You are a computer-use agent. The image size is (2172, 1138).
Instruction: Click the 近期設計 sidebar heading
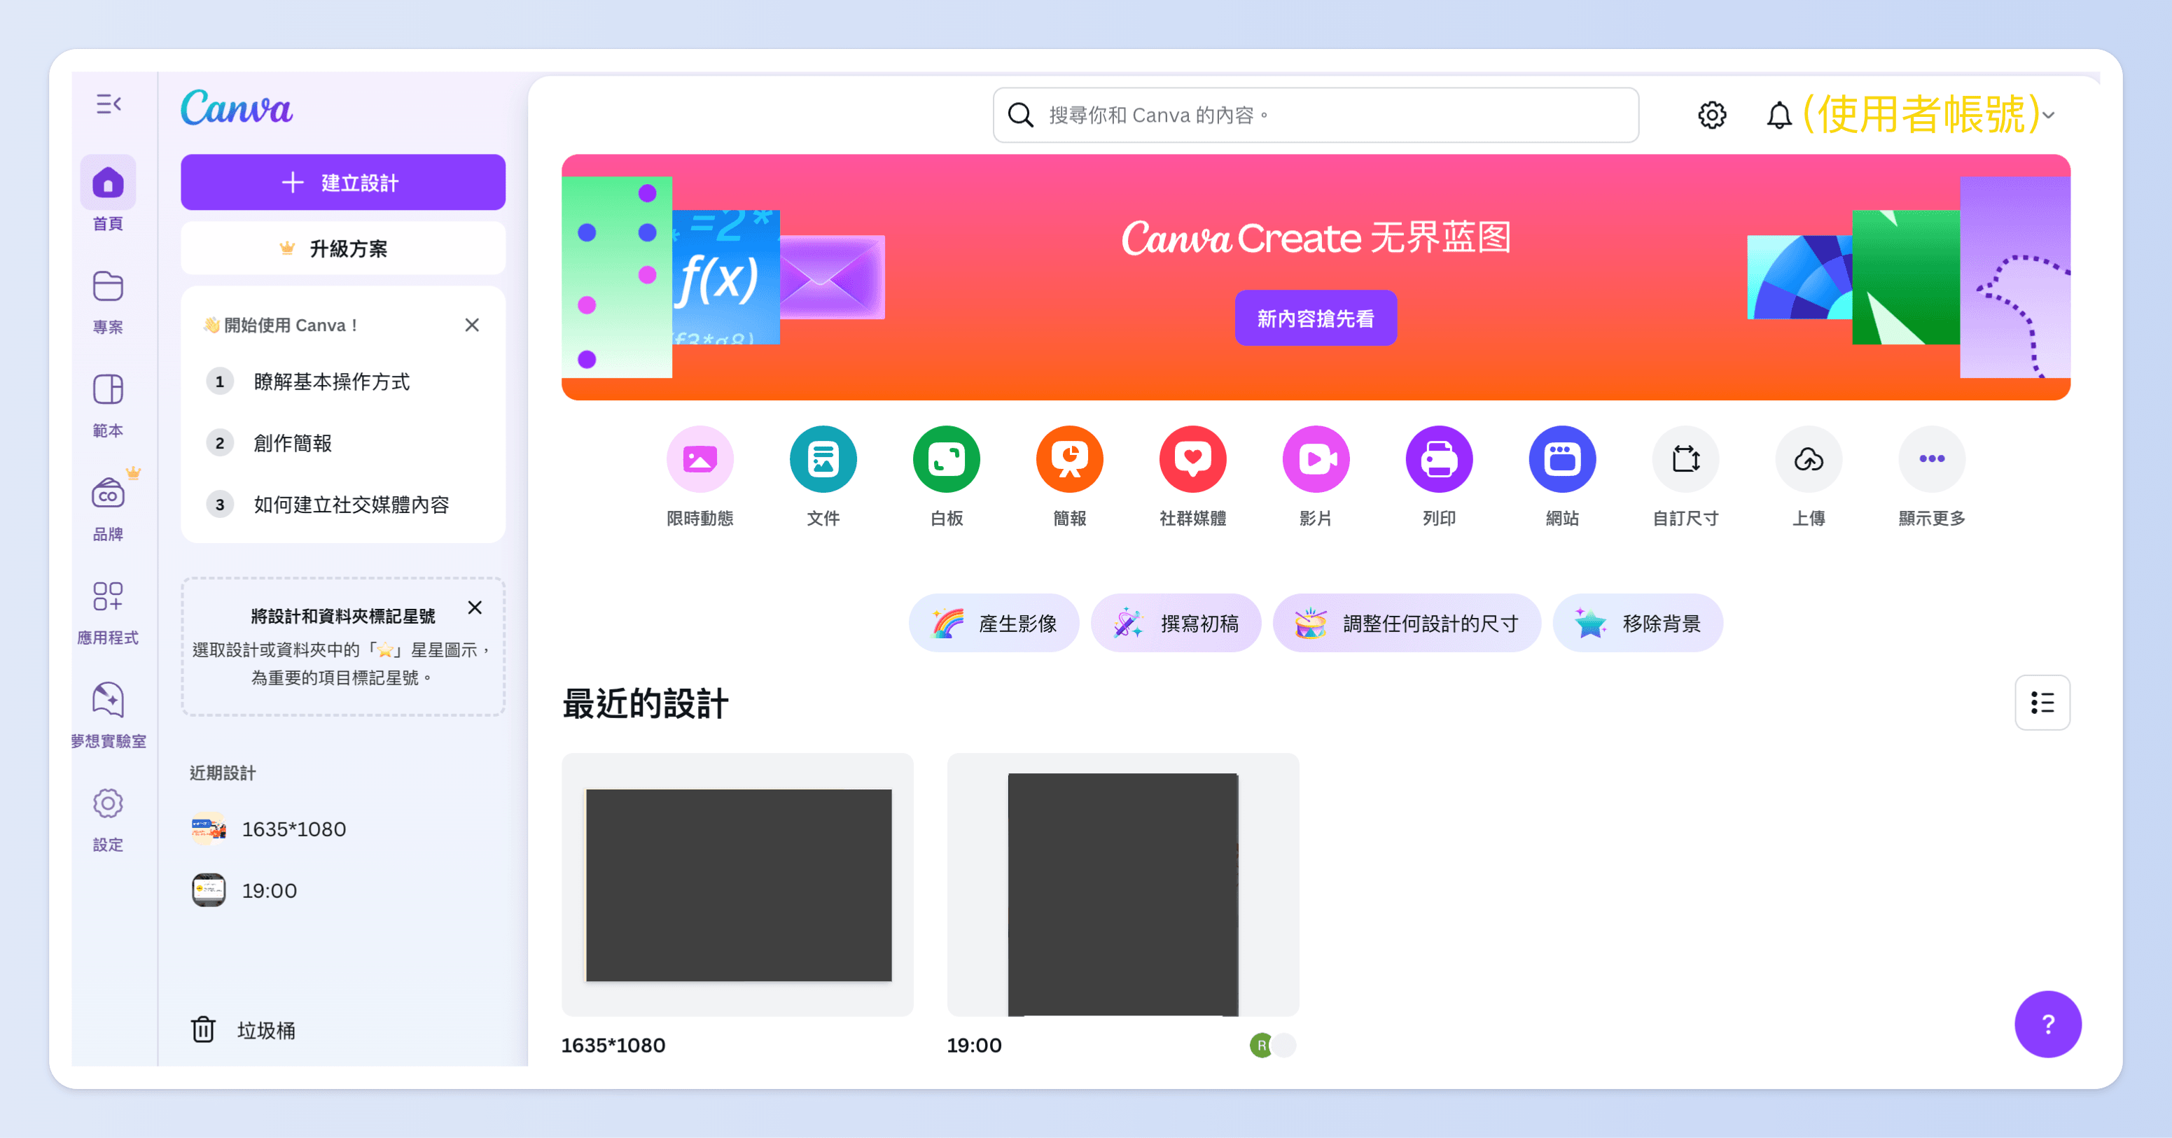(223, 773)
